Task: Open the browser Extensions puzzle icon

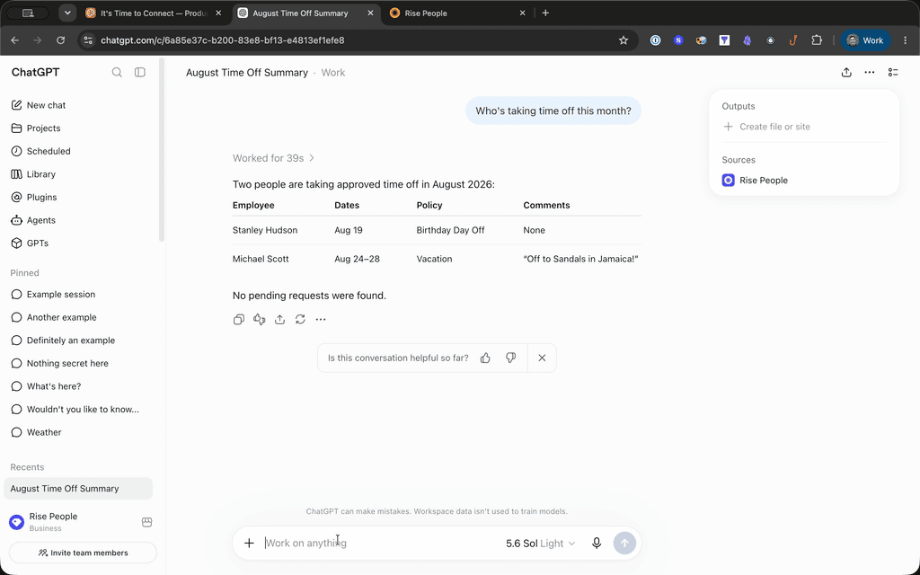Action: [x=817, y=40]
